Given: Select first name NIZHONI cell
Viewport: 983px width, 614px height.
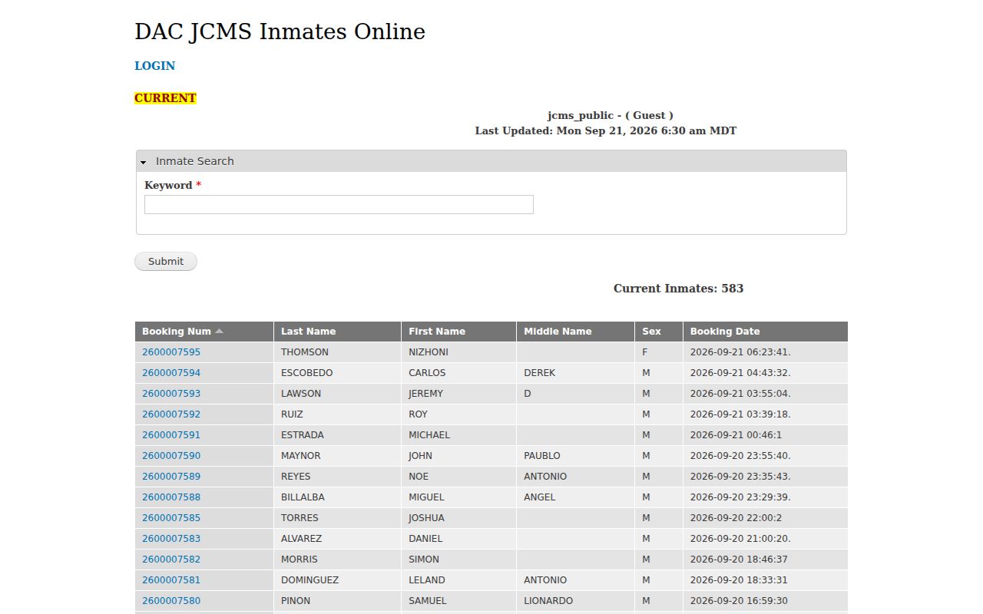Looking at the screenshot, I should (x=458, y=352).
